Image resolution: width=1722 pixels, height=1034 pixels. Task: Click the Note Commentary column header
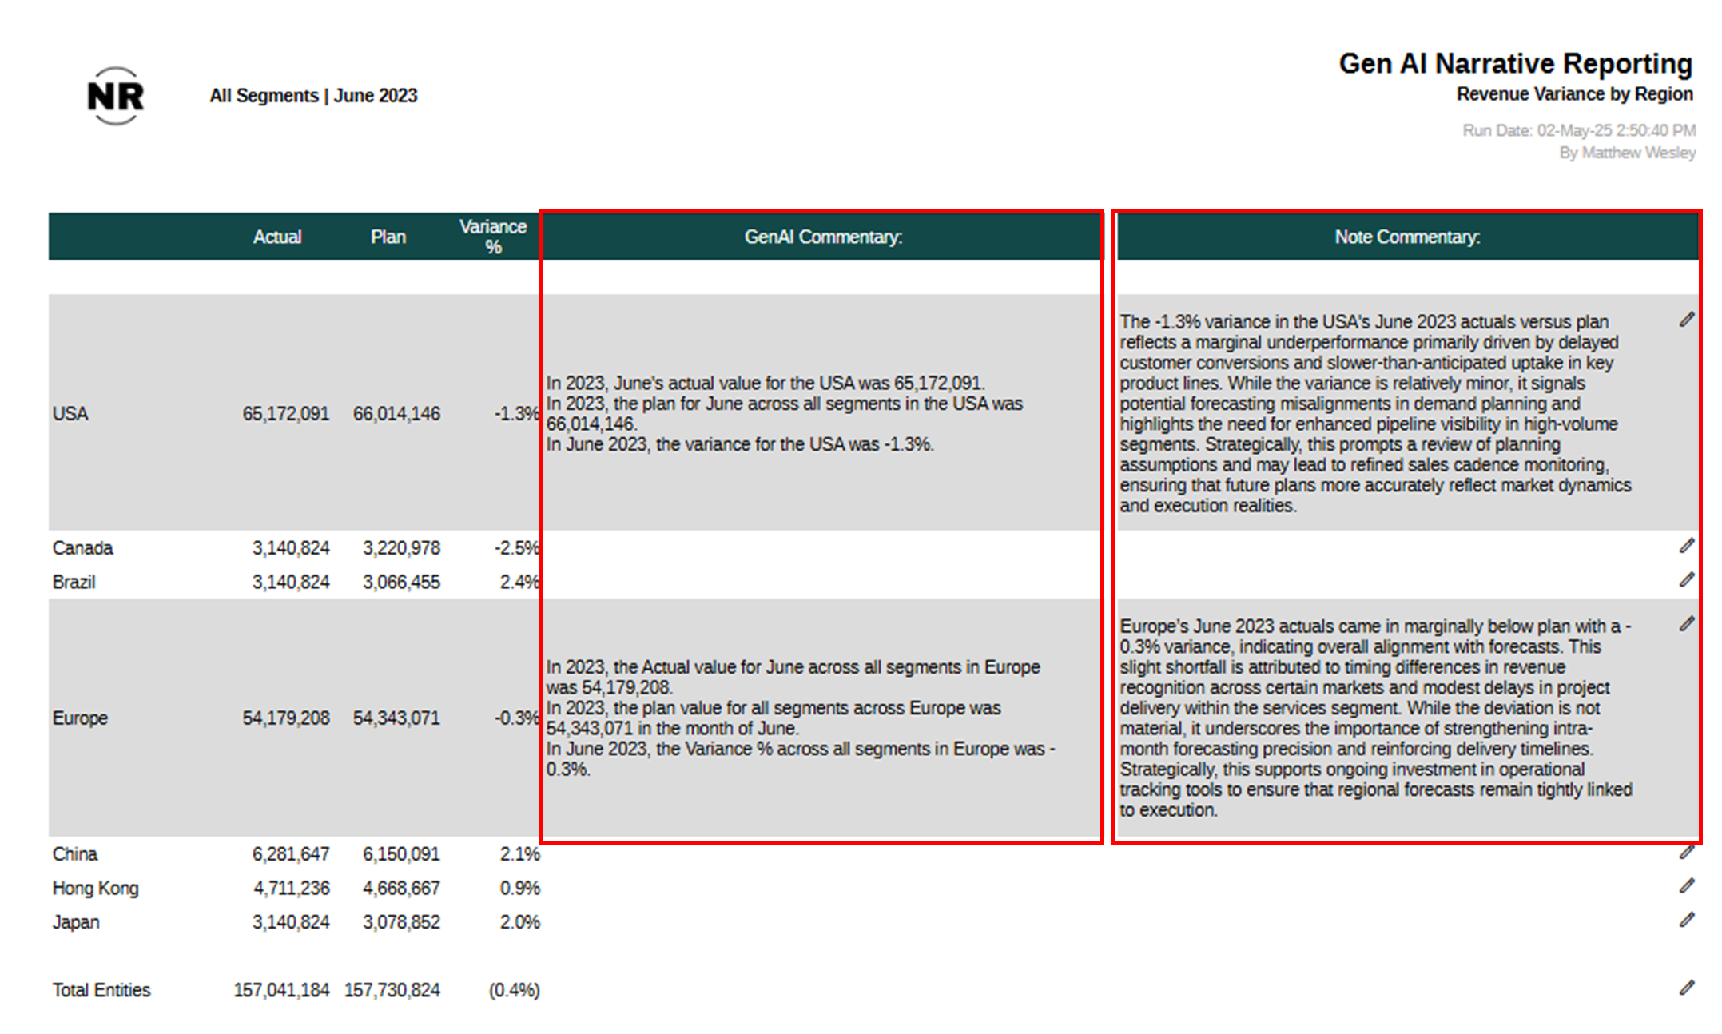tap(1406, 237)
